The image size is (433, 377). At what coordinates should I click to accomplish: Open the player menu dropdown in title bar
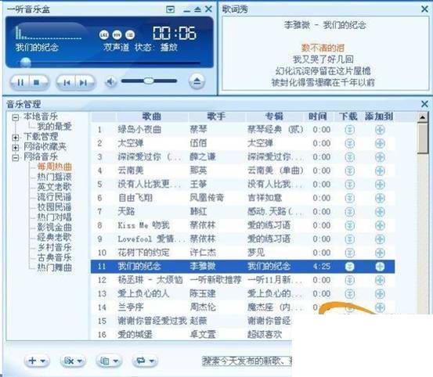click(171, 10)
